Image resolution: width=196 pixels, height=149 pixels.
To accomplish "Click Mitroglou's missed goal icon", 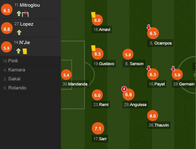I will click(25, 14).
